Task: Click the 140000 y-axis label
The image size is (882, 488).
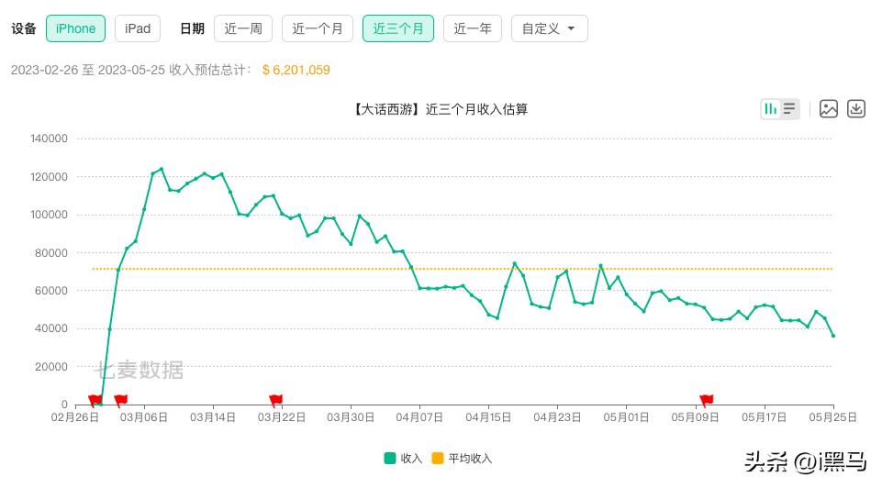Action: tap(49, 139)
